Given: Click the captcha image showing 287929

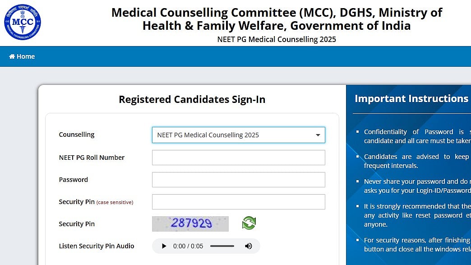Looking at the screenshot, I should [190, 223].
